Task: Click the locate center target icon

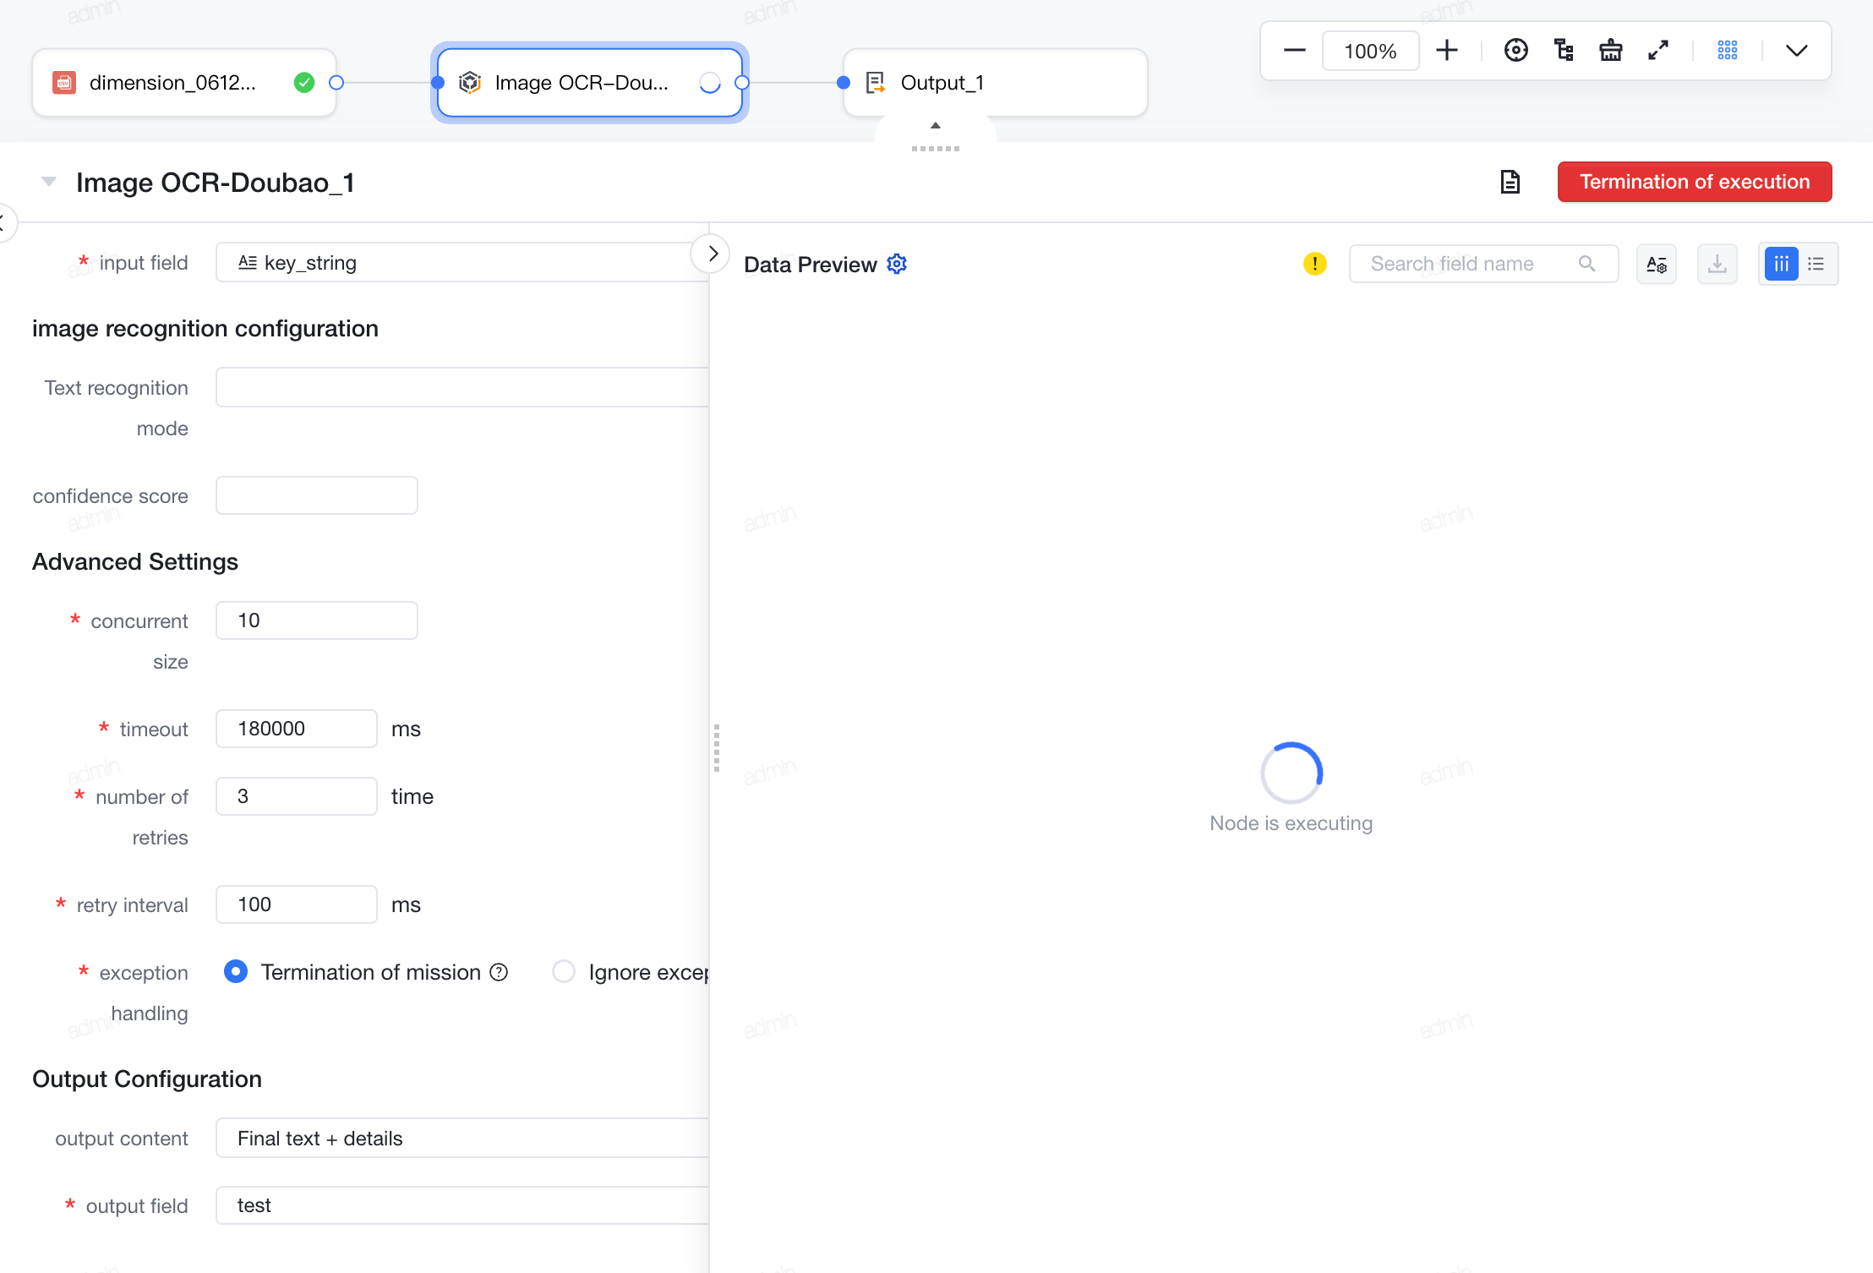Action: click(1515, 51)
